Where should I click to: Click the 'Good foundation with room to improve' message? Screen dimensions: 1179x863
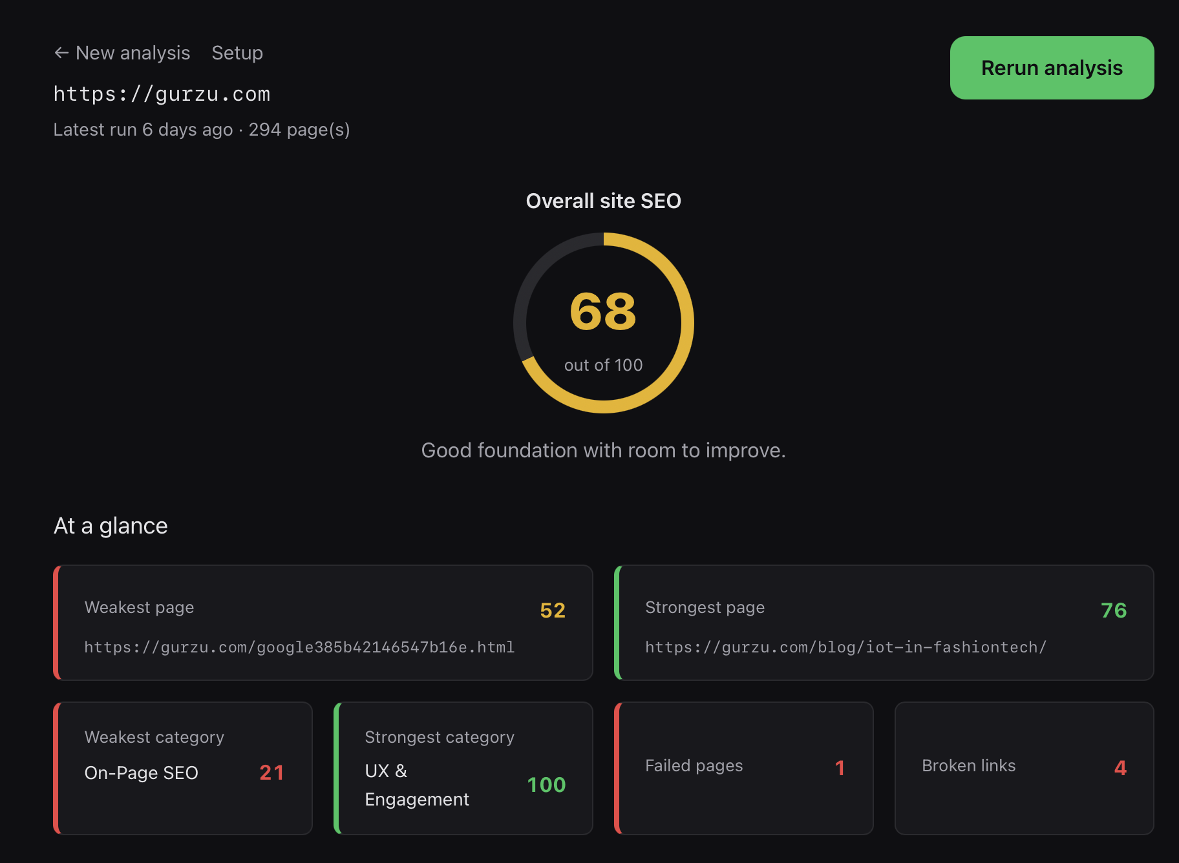point(603,450)
